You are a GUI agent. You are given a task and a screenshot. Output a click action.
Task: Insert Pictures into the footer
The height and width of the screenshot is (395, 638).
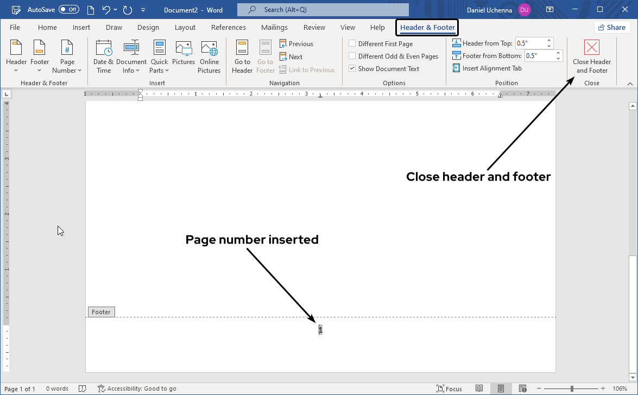coord(183,56)
